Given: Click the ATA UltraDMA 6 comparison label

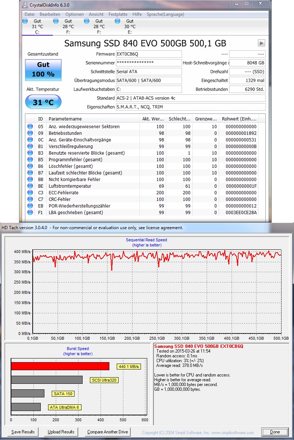Looking at the screenshot, I should [x=65, y=407].
